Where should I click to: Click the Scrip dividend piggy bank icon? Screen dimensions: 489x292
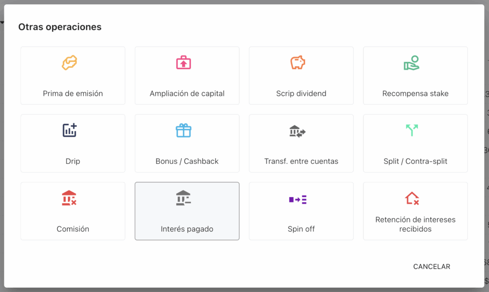tap(298, 63)
